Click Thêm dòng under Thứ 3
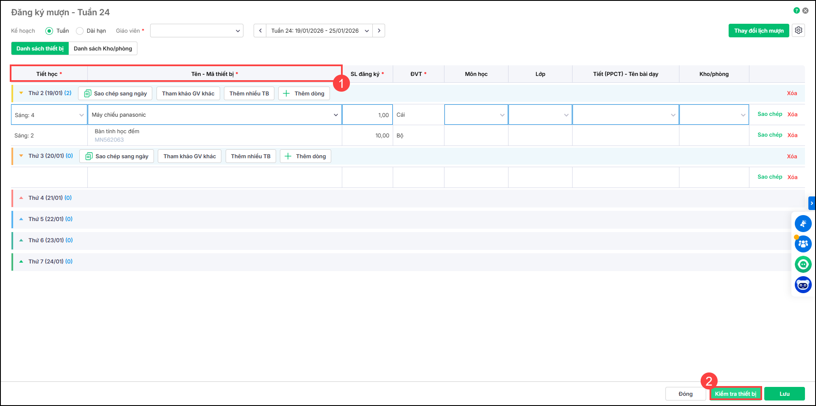The height and width of the screenshot is (406, 816). point(305,156)
